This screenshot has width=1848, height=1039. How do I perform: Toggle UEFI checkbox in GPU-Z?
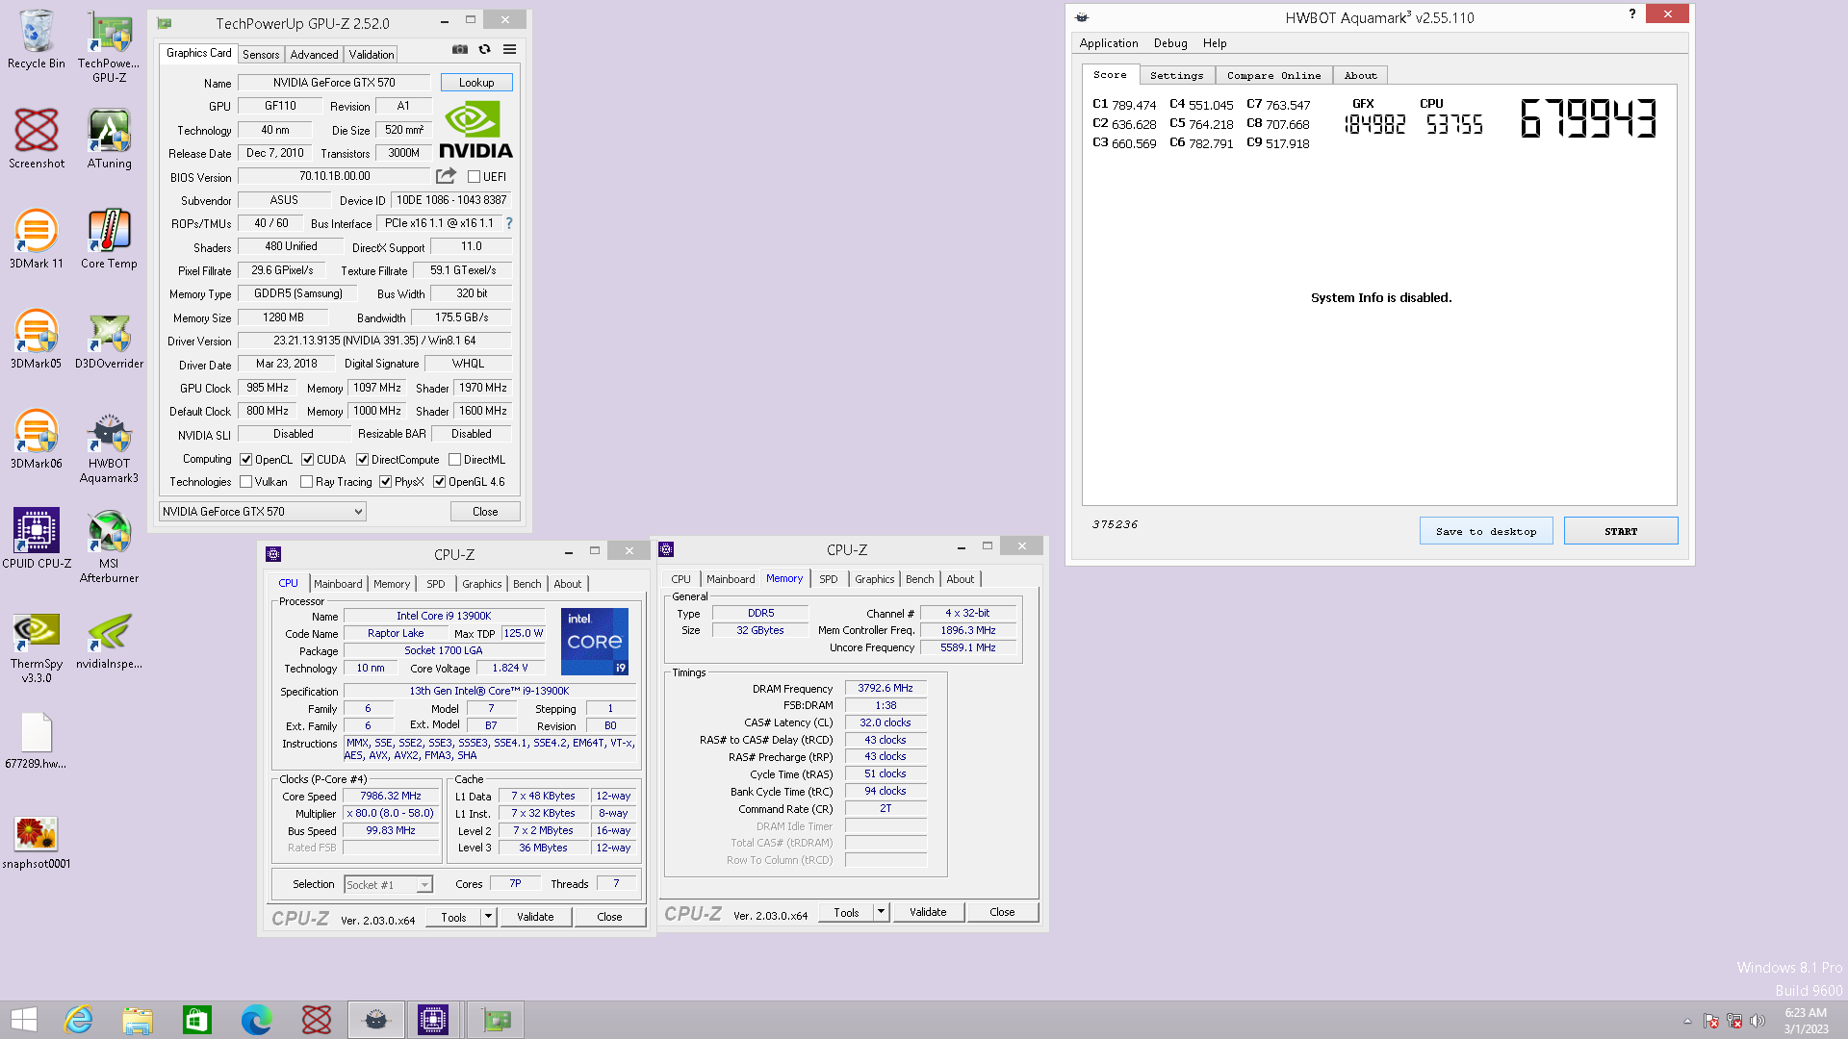pos(474,177)
